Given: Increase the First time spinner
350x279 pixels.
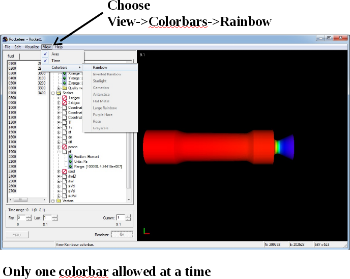Looking at the screenshot, I should [28, 216].
